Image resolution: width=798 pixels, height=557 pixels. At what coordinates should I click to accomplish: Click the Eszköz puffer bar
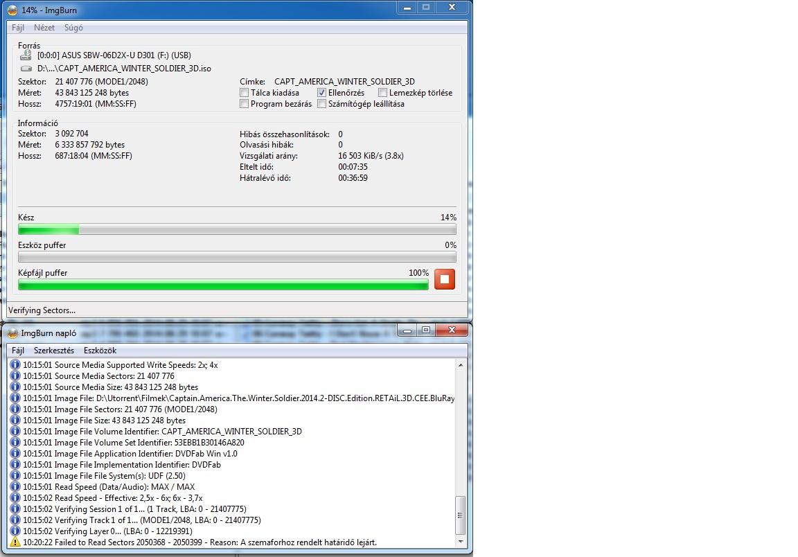click(x=237, y=257)
